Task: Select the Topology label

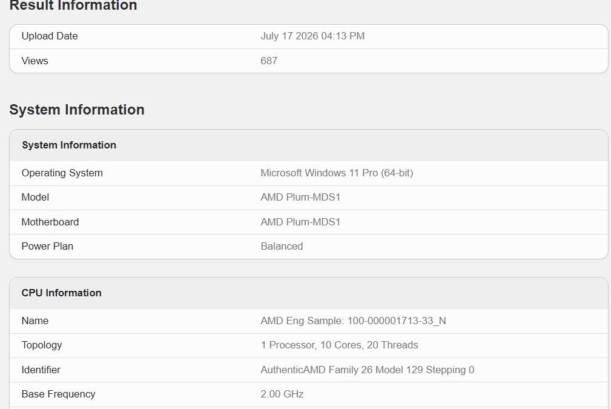Action: click(x=42, y=345)
